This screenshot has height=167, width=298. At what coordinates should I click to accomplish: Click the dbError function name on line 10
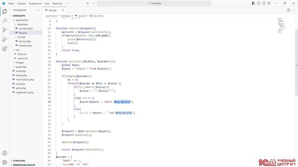pos(74,28)
